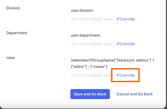Click the default value note under roles expression
The image size is (167, 109).
click(92, 75)
